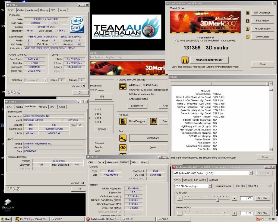Open the ATI Radeon HD 4800 Series dropdown
Screen dimensions: 278x222
click(251, 173)
